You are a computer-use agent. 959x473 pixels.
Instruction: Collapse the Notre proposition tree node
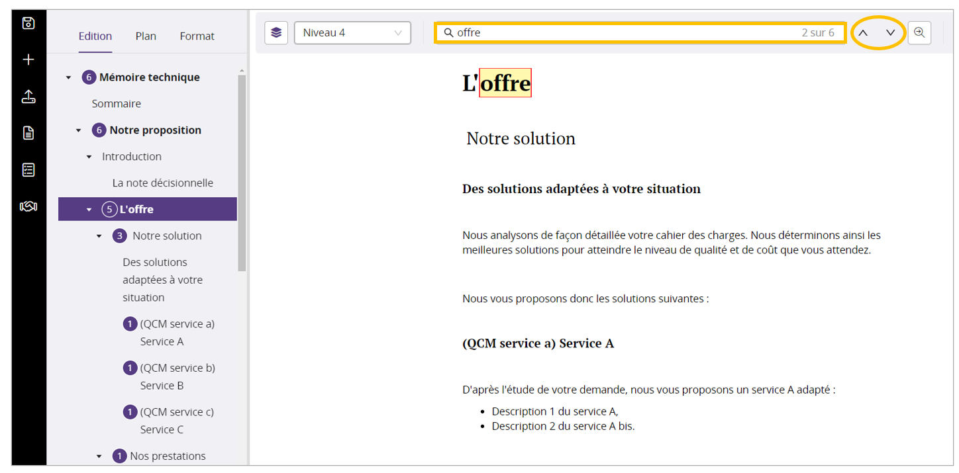click(79, 131)
